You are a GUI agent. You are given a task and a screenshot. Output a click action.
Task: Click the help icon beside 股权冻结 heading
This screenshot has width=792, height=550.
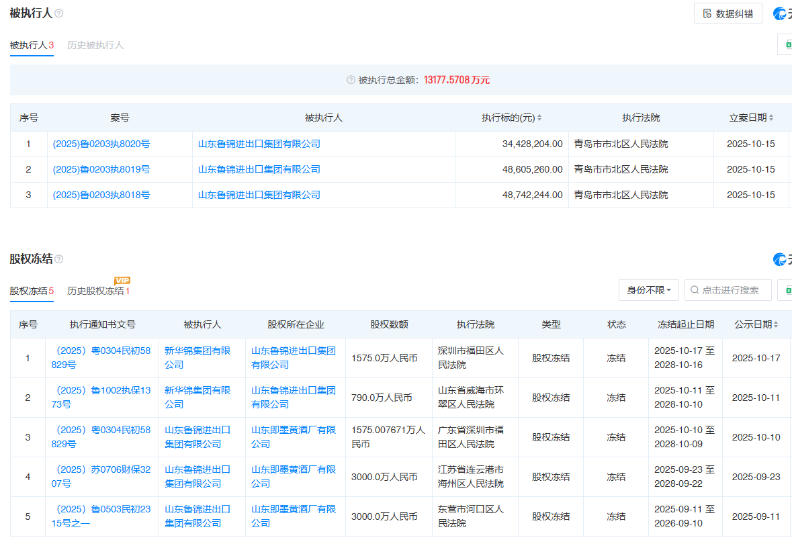[x=59, y=259]
